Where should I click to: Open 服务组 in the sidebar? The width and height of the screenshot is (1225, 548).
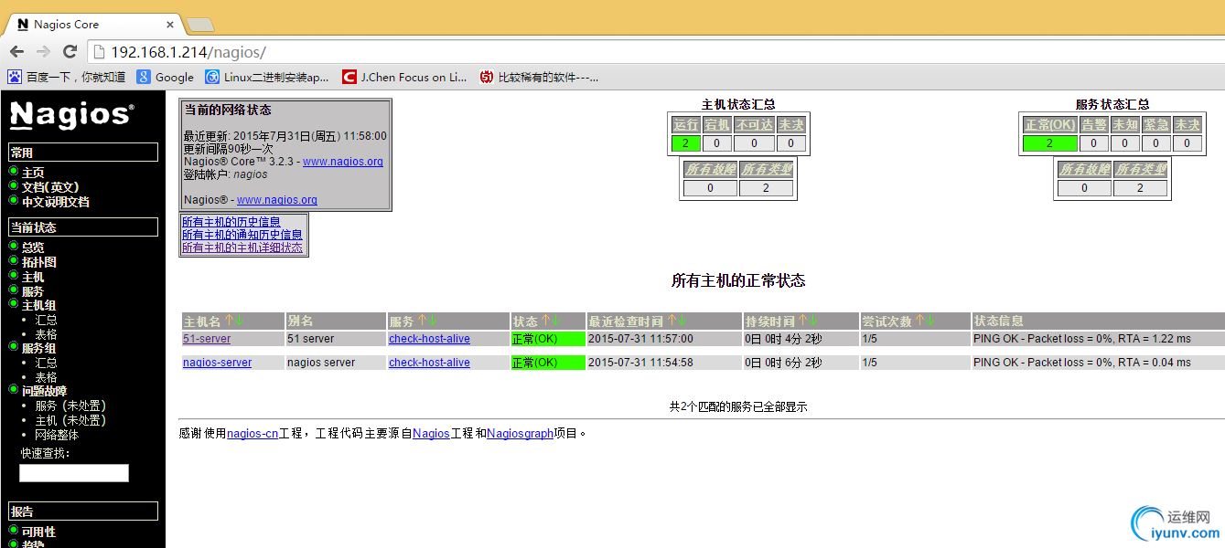click(39, 348)
